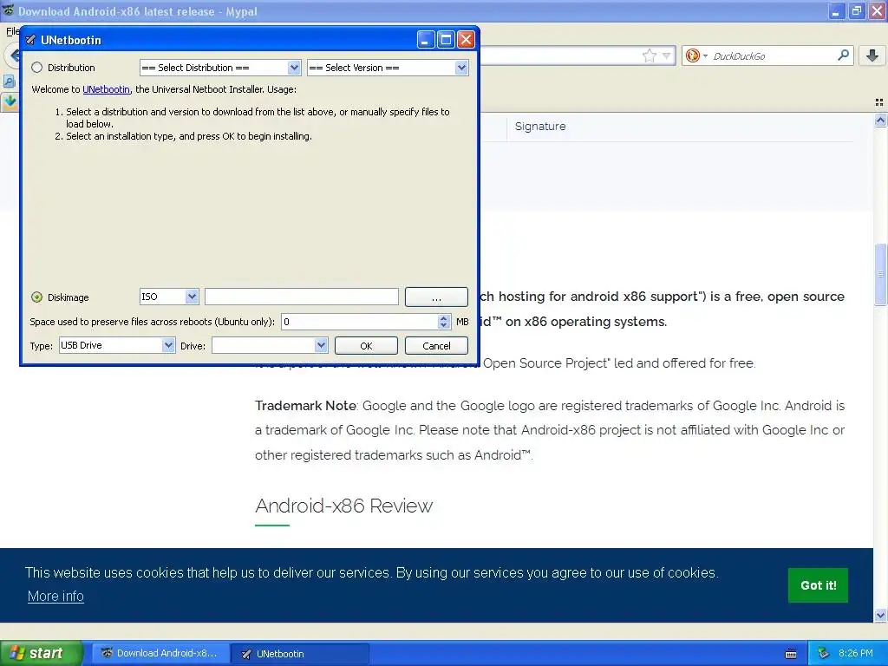Decrease persistent space with the down arrow

[443, 326]
